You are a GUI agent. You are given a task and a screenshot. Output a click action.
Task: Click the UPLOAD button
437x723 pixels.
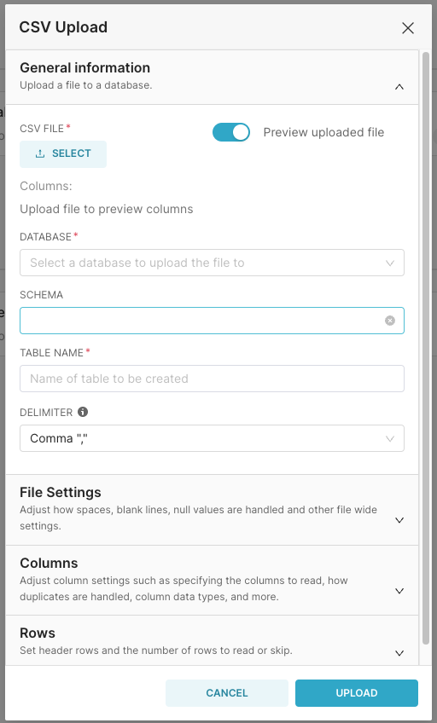pyautogui.click(x=357, y=693)
